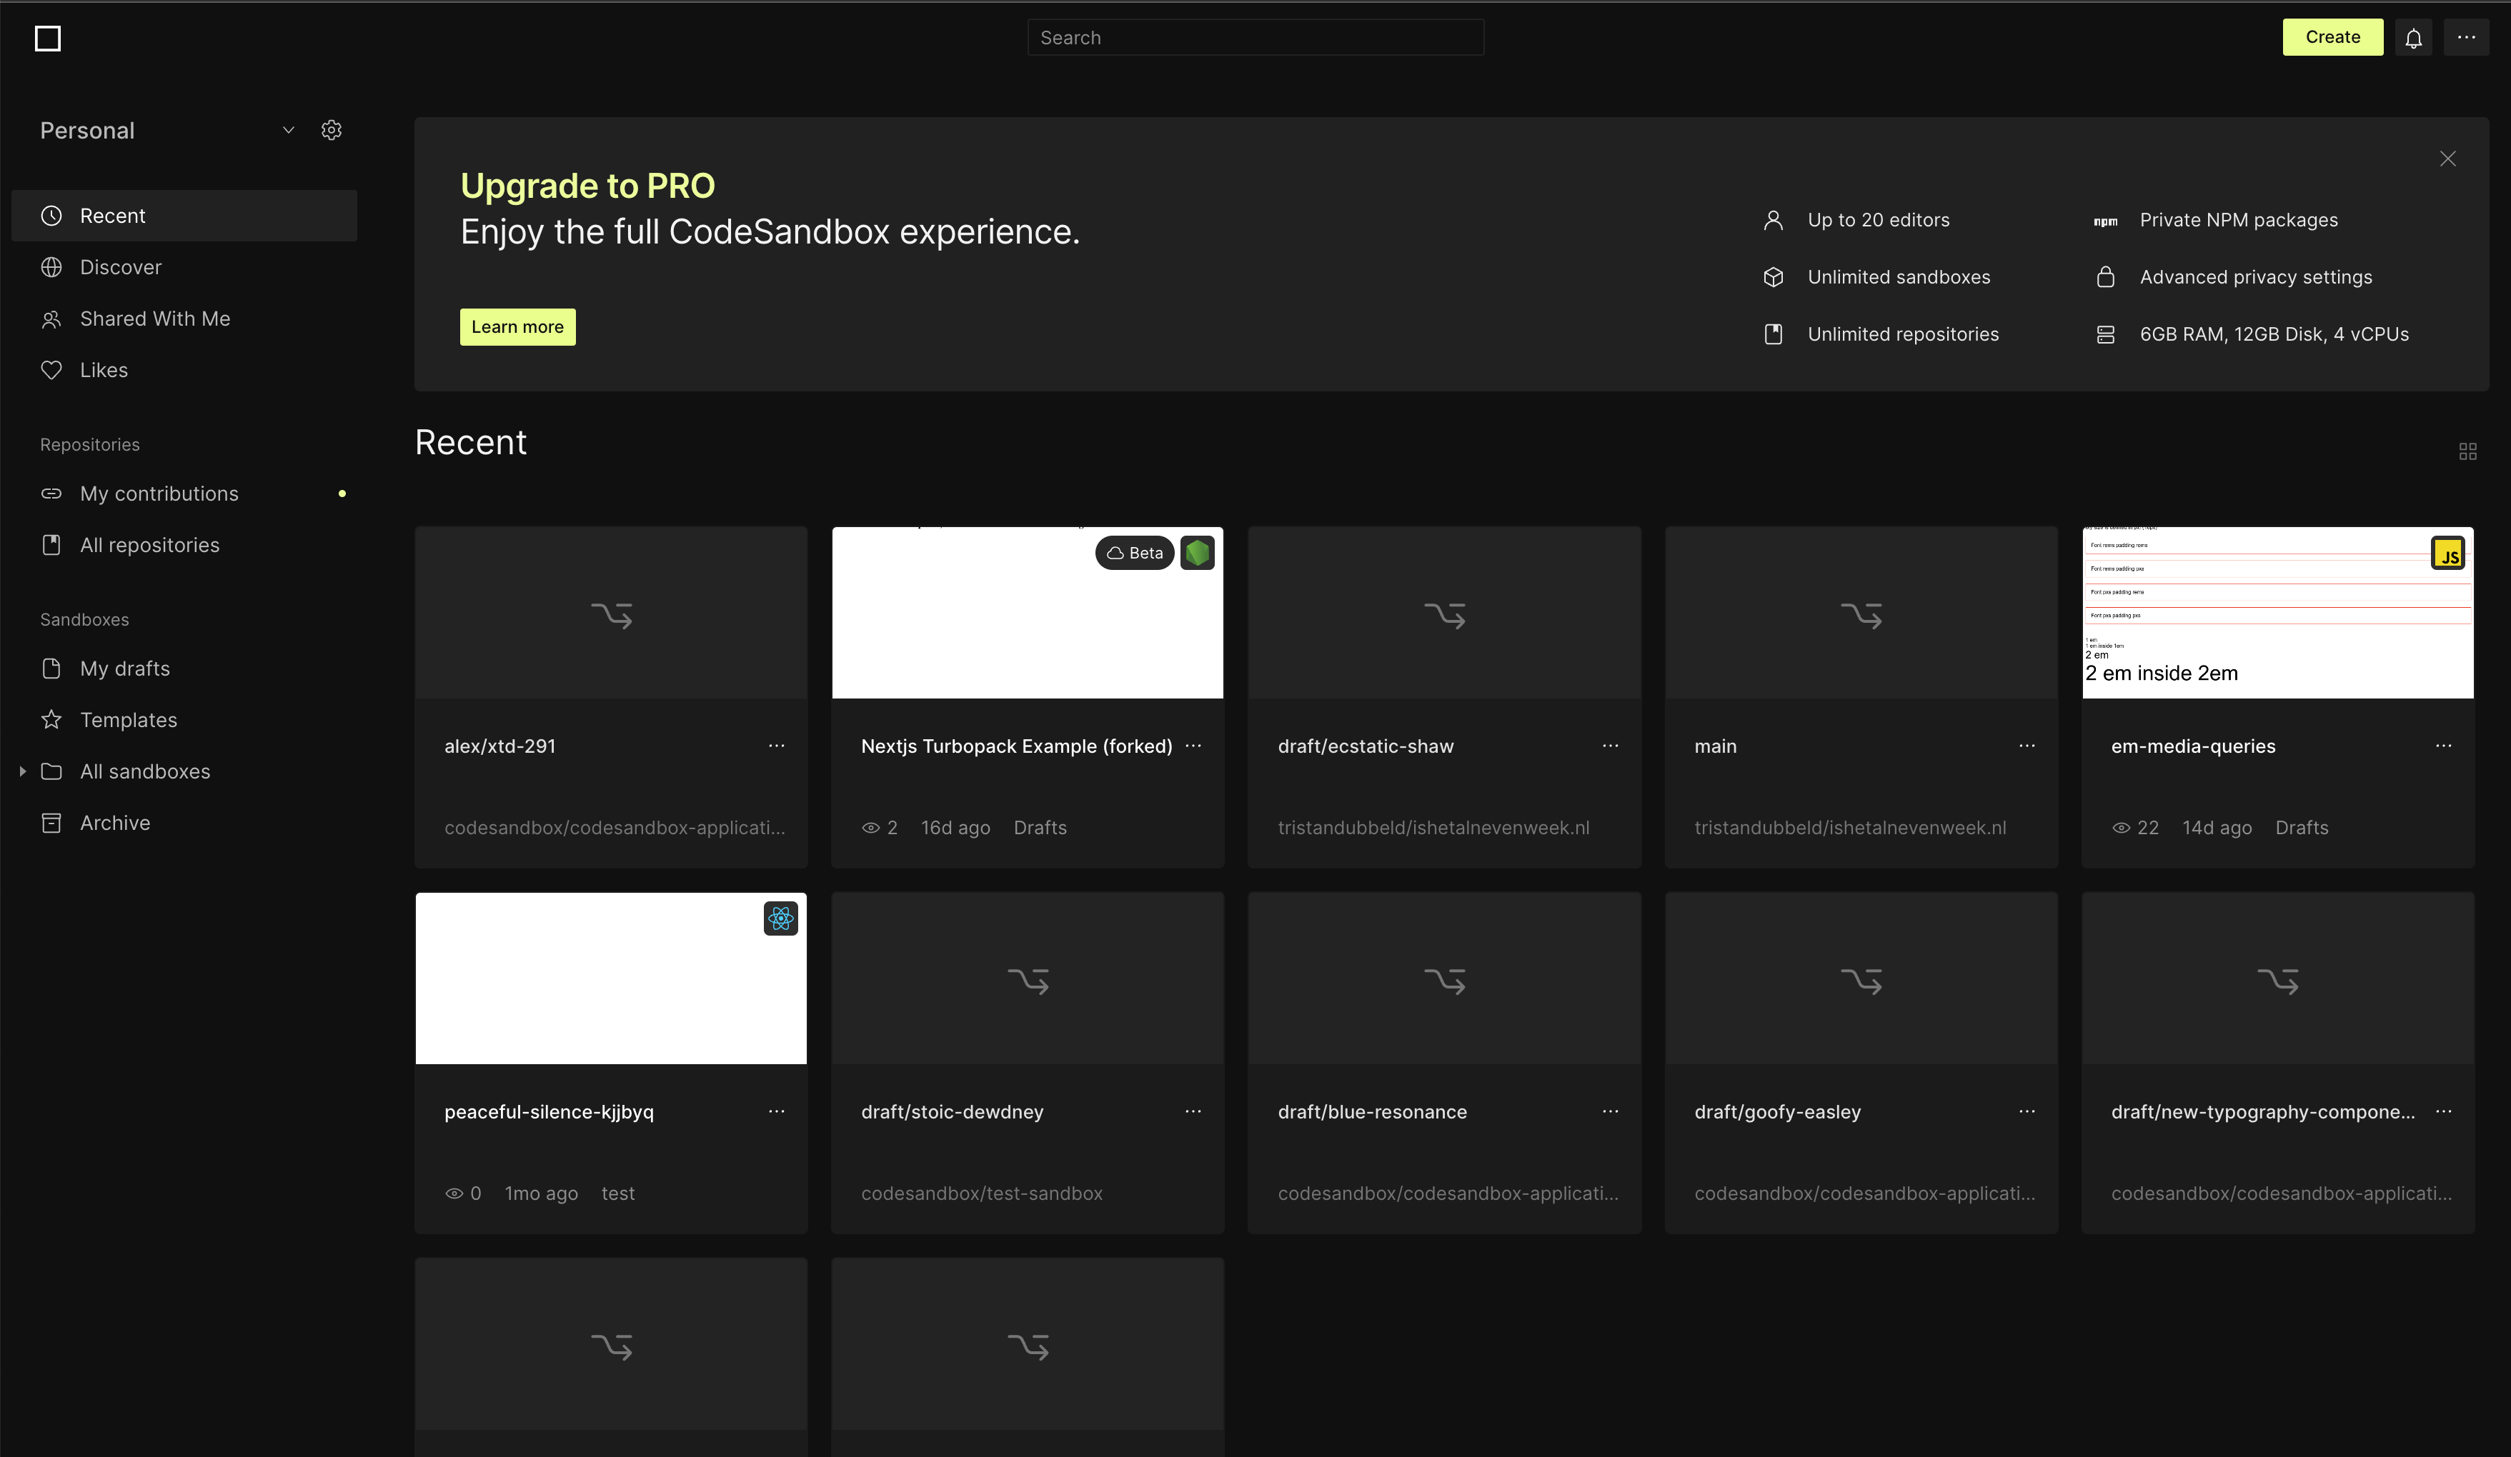2511x1457 pixels.
Task: Click the Drafts label on em-media-queries
Action: coord(2302,828)
